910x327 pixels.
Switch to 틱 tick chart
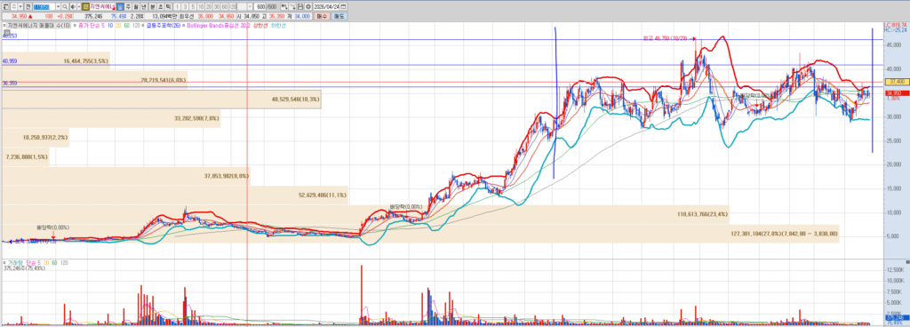click(x=168, y=6)
